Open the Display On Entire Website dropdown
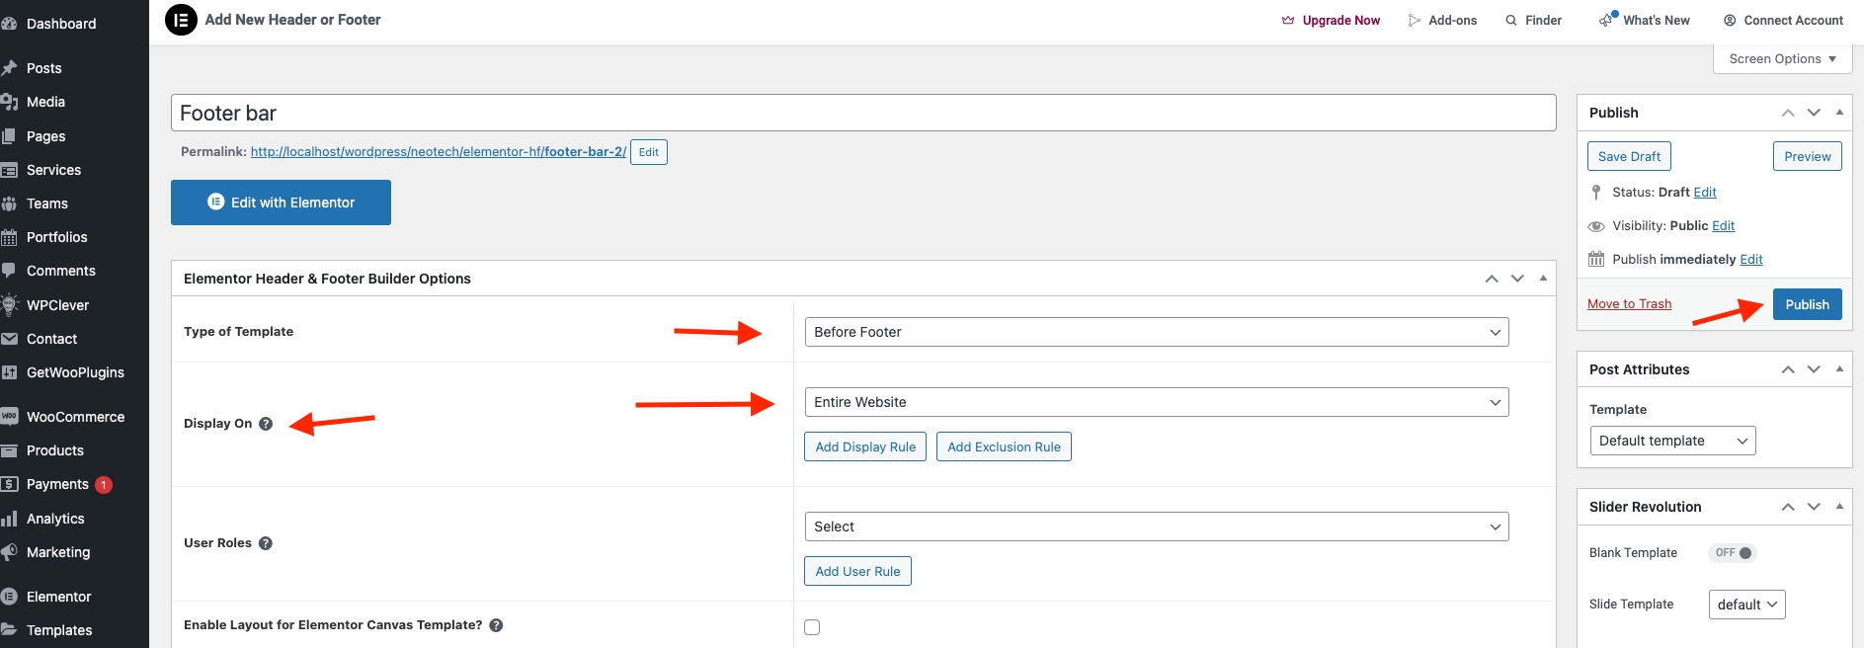This screenshot has width=1864, height=648. coord(1156,402)
